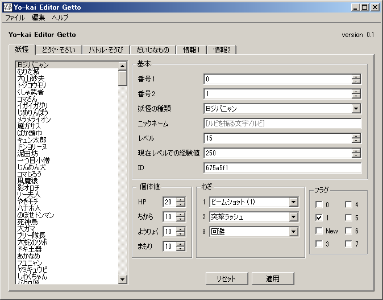Toggle flag checkbox 6
The height and width of the screenshot is (300, 383).
348,231
